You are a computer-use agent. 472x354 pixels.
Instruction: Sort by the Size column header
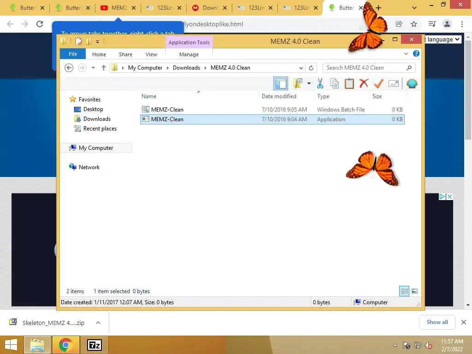click(388, 96)
